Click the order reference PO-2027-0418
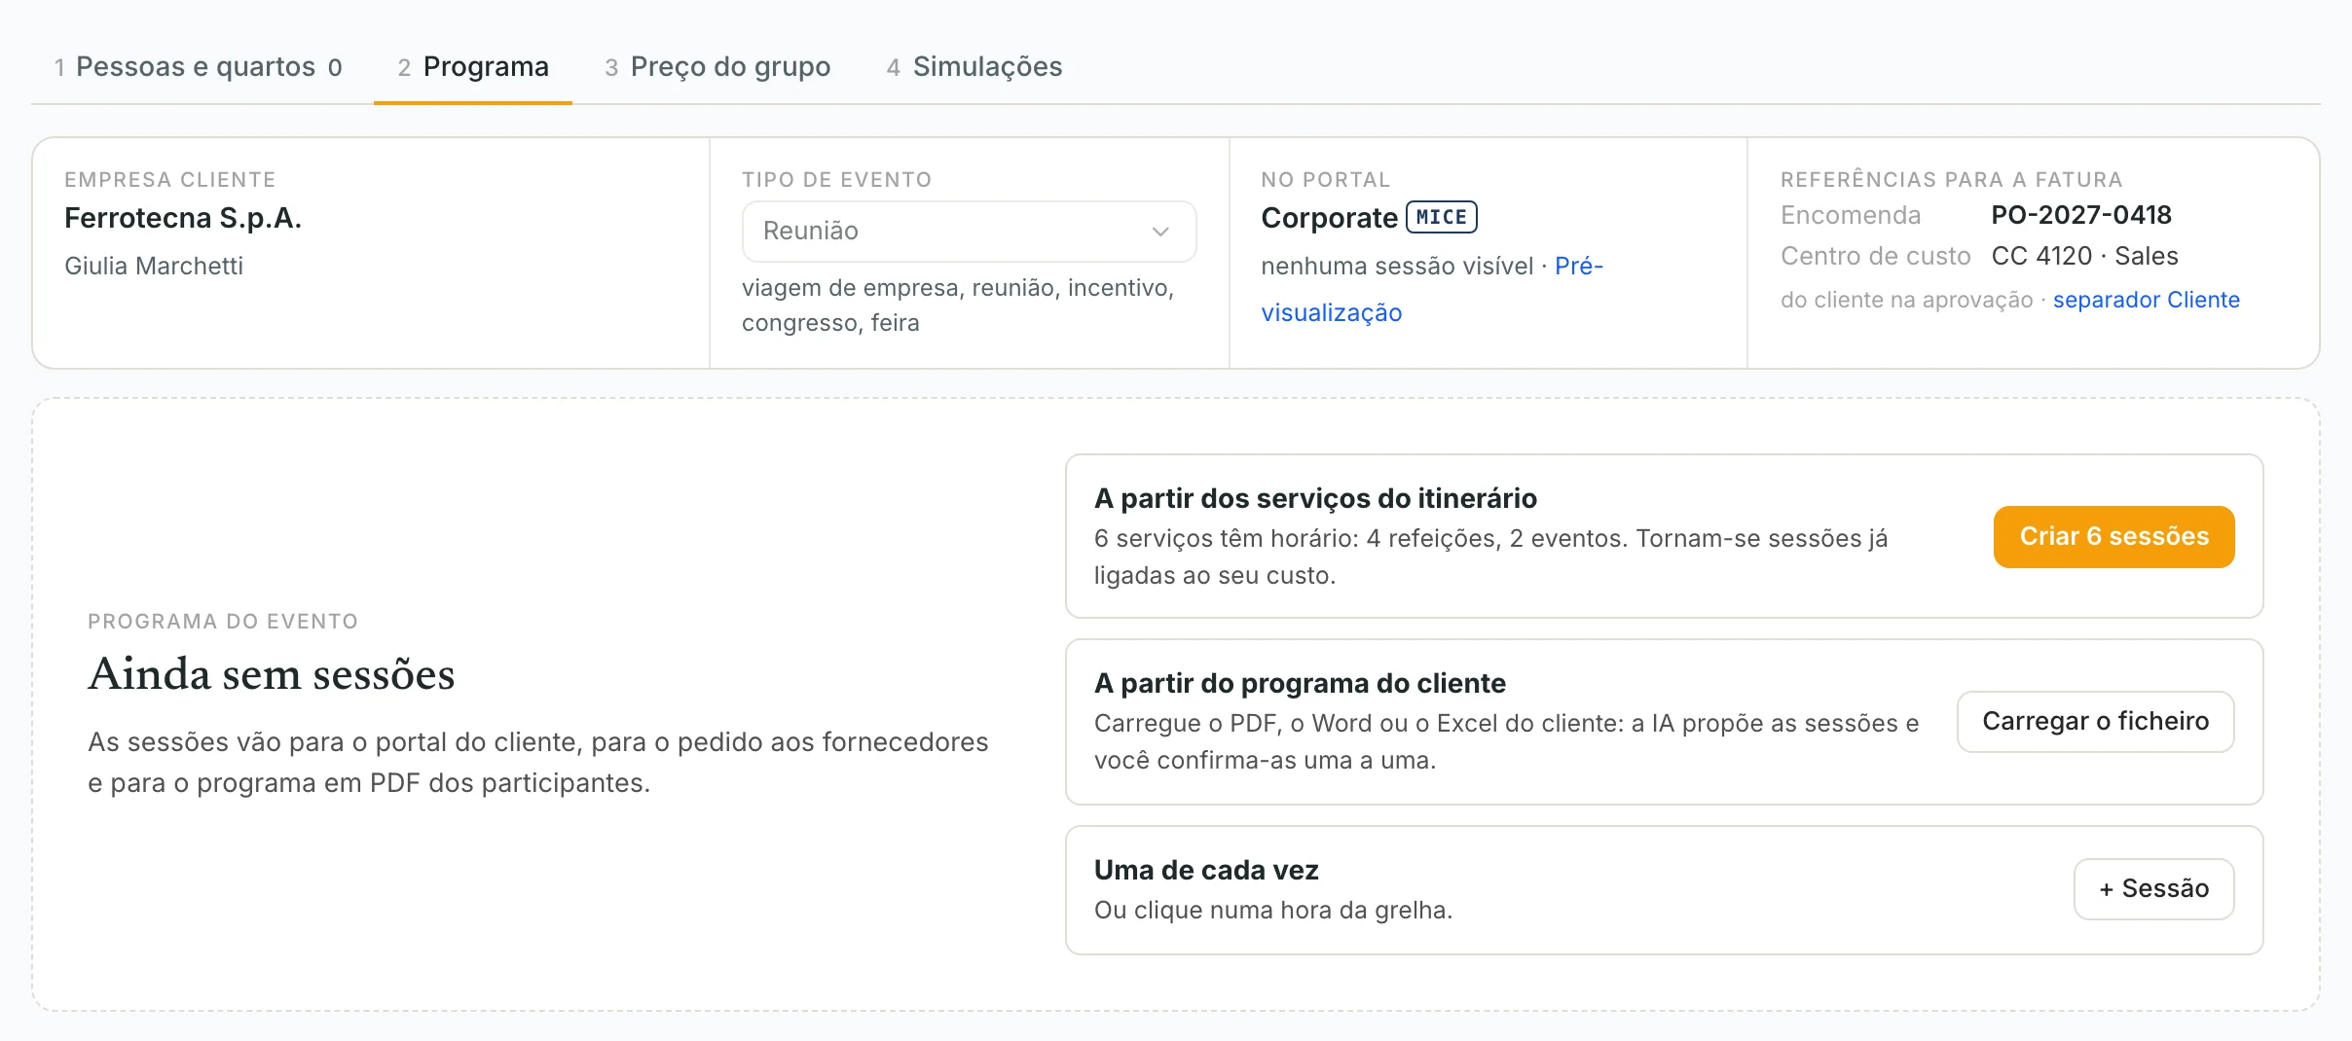 pyautogui.click(x=2081, y=215)
